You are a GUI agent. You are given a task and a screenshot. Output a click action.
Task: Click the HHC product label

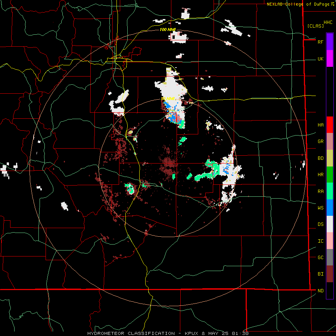pos(328,22)
